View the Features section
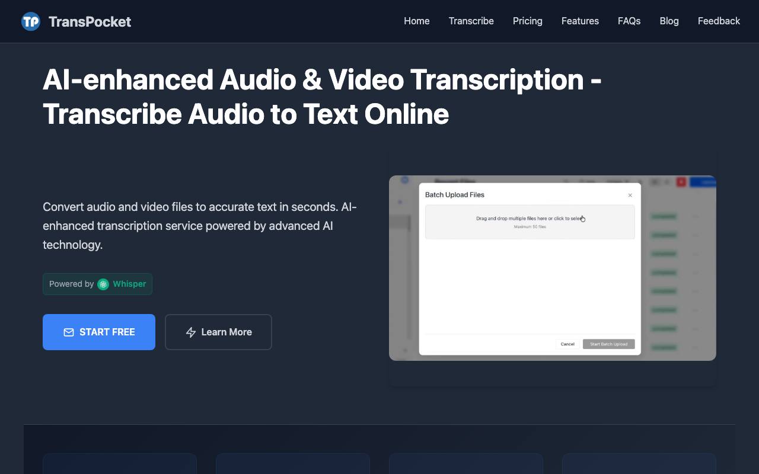 coord(580,21)
